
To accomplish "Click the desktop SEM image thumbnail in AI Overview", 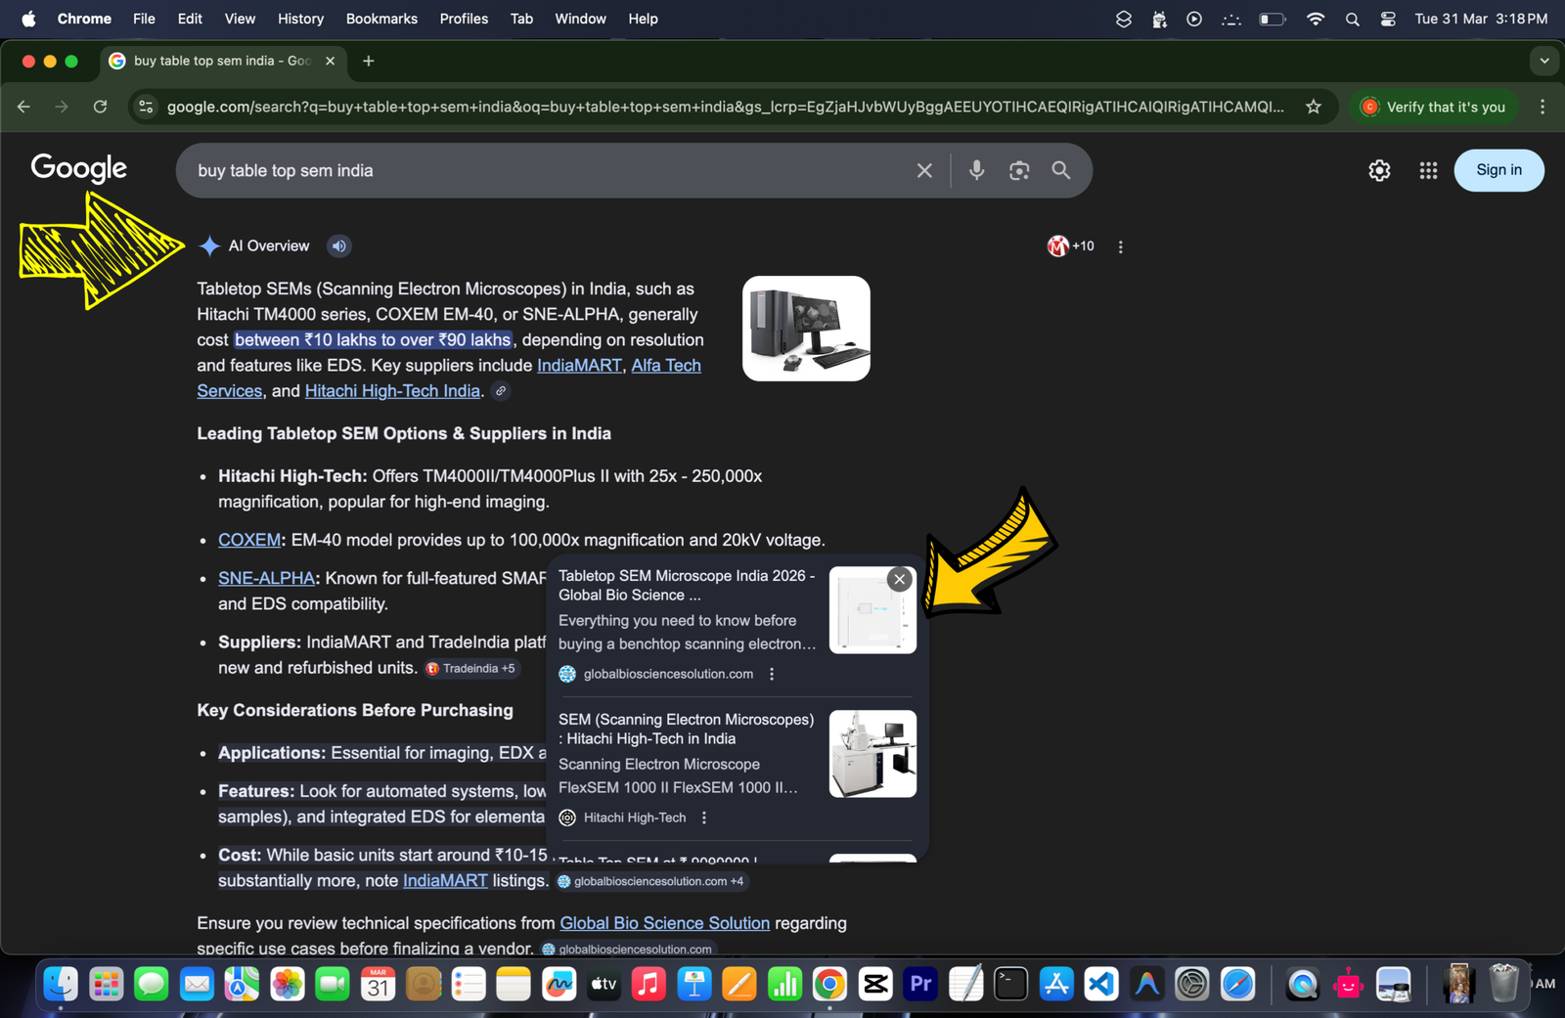I will point(806,329).
